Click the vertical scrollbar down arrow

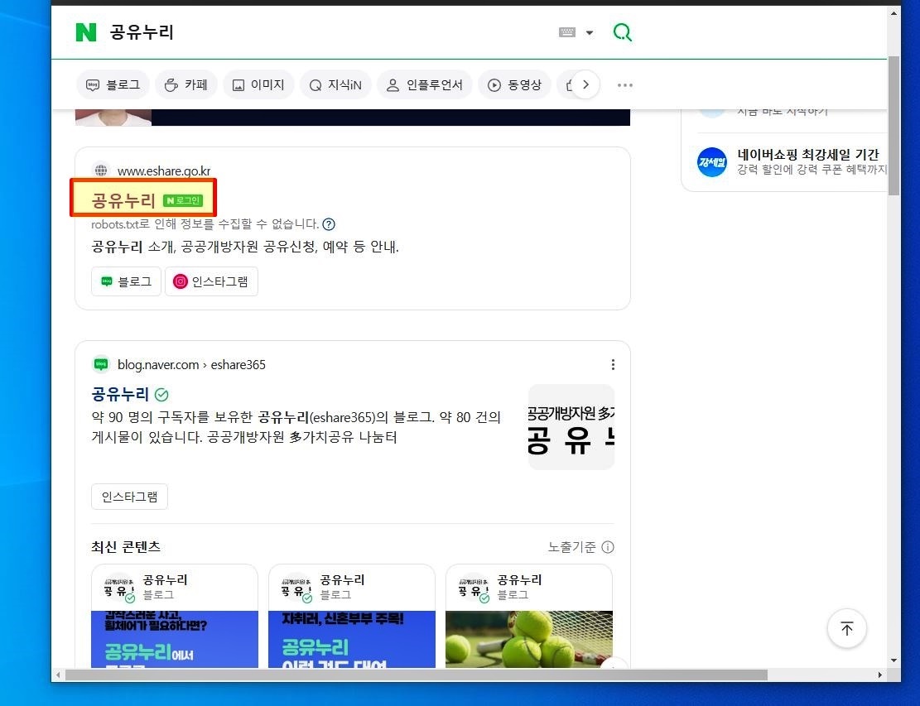pos(894,660)
